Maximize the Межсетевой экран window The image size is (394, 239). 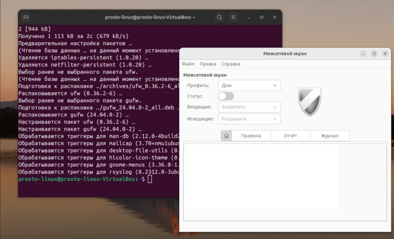click(374, 54)
